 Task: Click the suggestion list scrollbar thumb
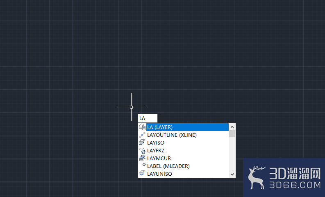click(232, 134)
